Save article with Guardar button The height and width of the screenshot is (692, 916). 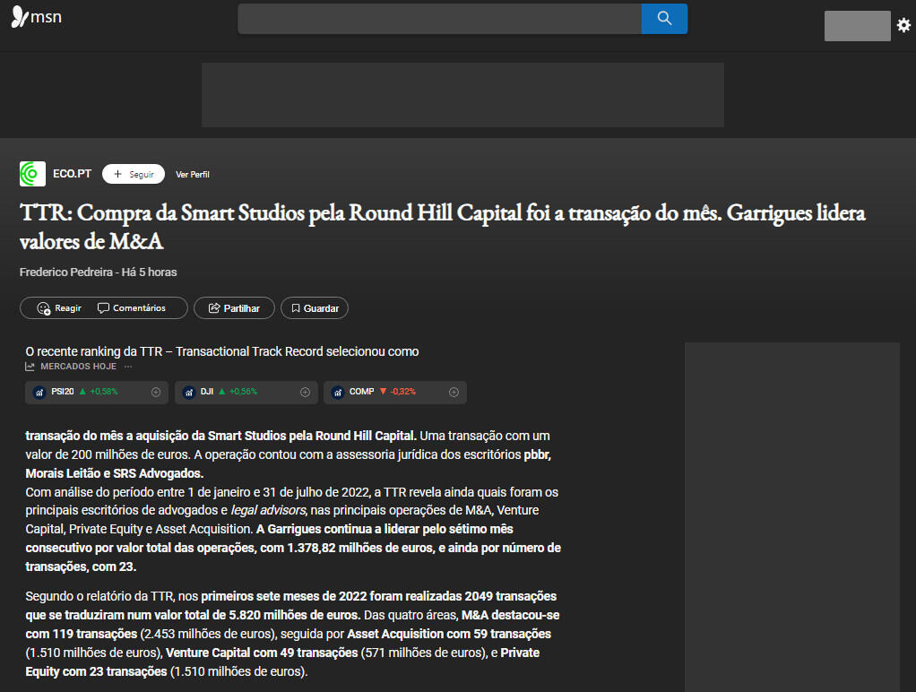[x=315, y=308]
